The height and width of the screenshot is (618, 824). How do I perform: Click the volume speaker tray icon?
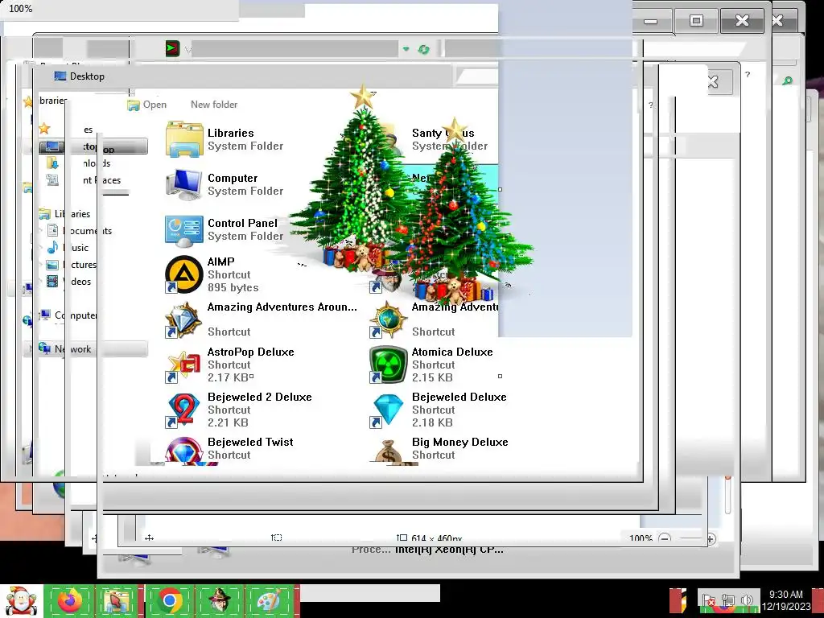(747, 599)
